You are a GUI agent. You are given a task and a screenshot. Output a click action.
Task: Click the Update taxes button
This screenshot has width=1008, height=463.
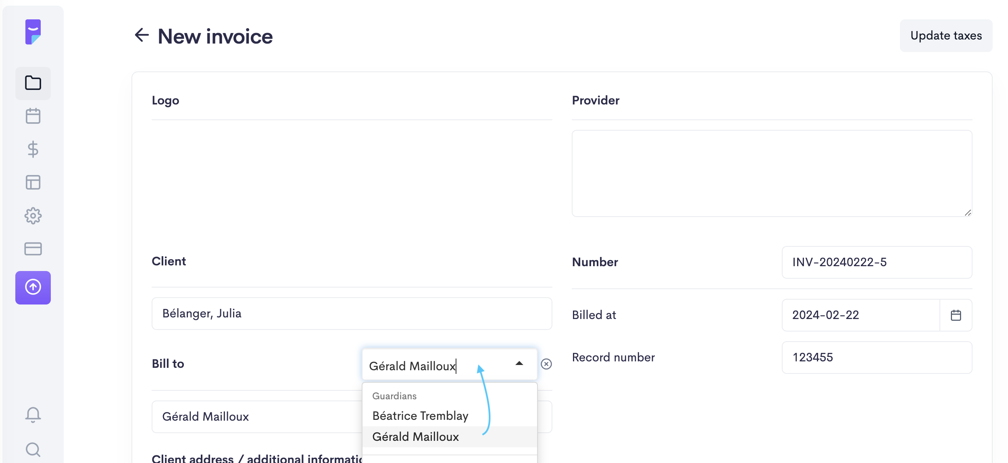click(x=946, y=35)
